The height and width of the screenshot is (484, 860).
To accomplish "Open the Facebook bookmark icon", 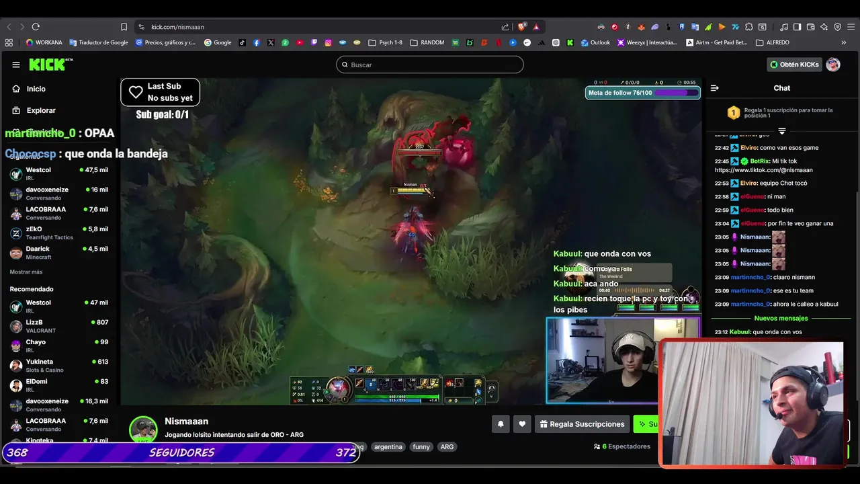I will (x=257, y=42).
